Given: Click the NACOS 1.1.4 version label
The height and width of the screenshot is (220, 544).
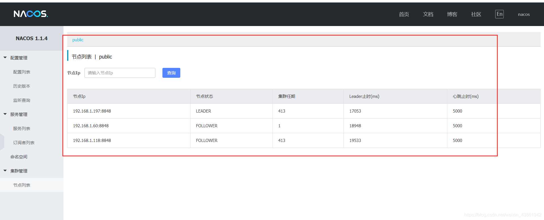Looking at the screenshot, I should [x=31, y=38].
